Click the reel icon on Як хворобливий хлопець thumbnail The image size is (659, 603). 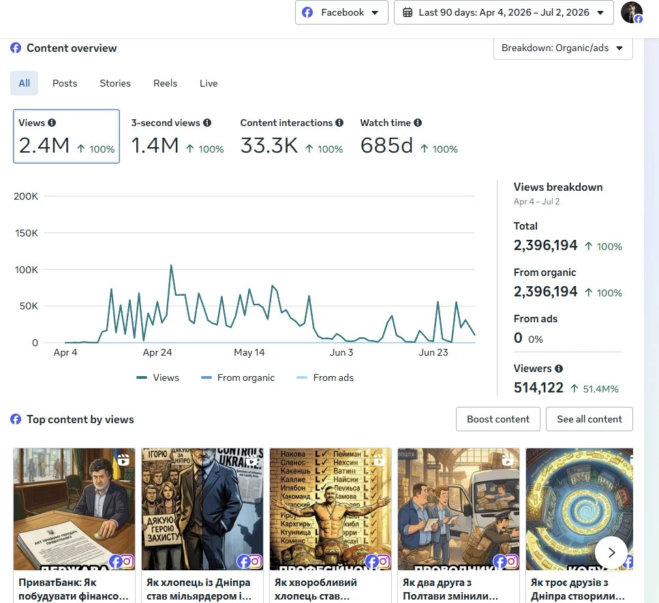click(x=380, y=460)
